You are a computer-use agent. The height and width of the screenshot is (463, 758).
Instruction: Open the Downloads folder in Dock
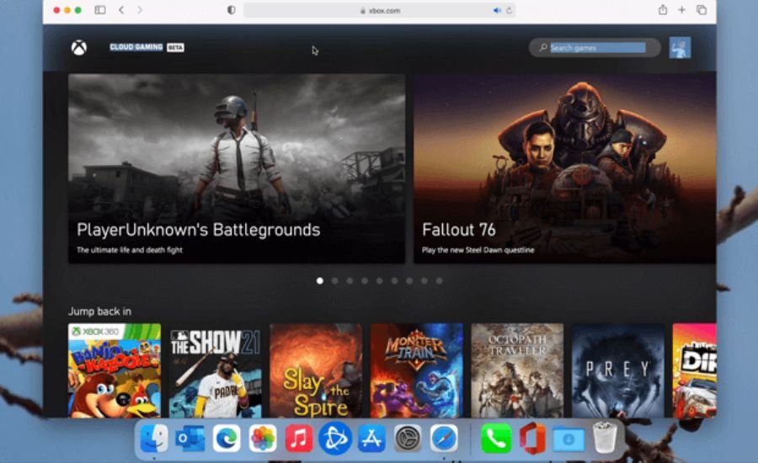click(x=568, y=439)
